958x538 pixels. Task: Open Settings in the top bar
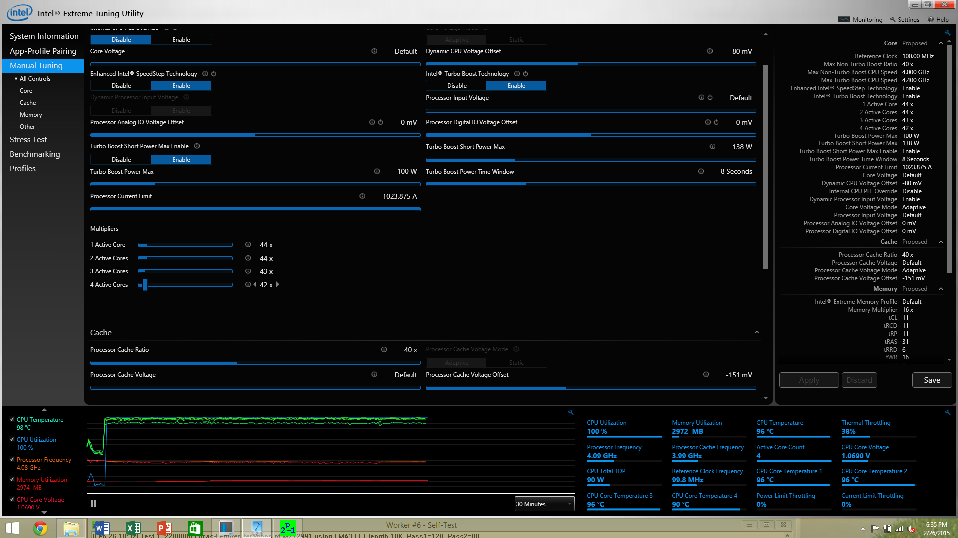pos(904,20)
